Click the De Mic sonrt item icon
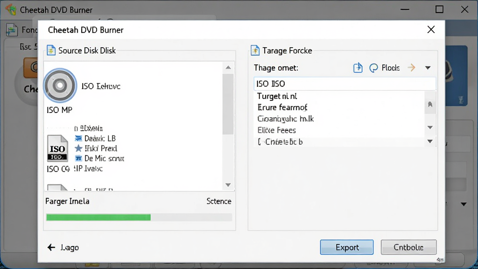 (78, 158)
